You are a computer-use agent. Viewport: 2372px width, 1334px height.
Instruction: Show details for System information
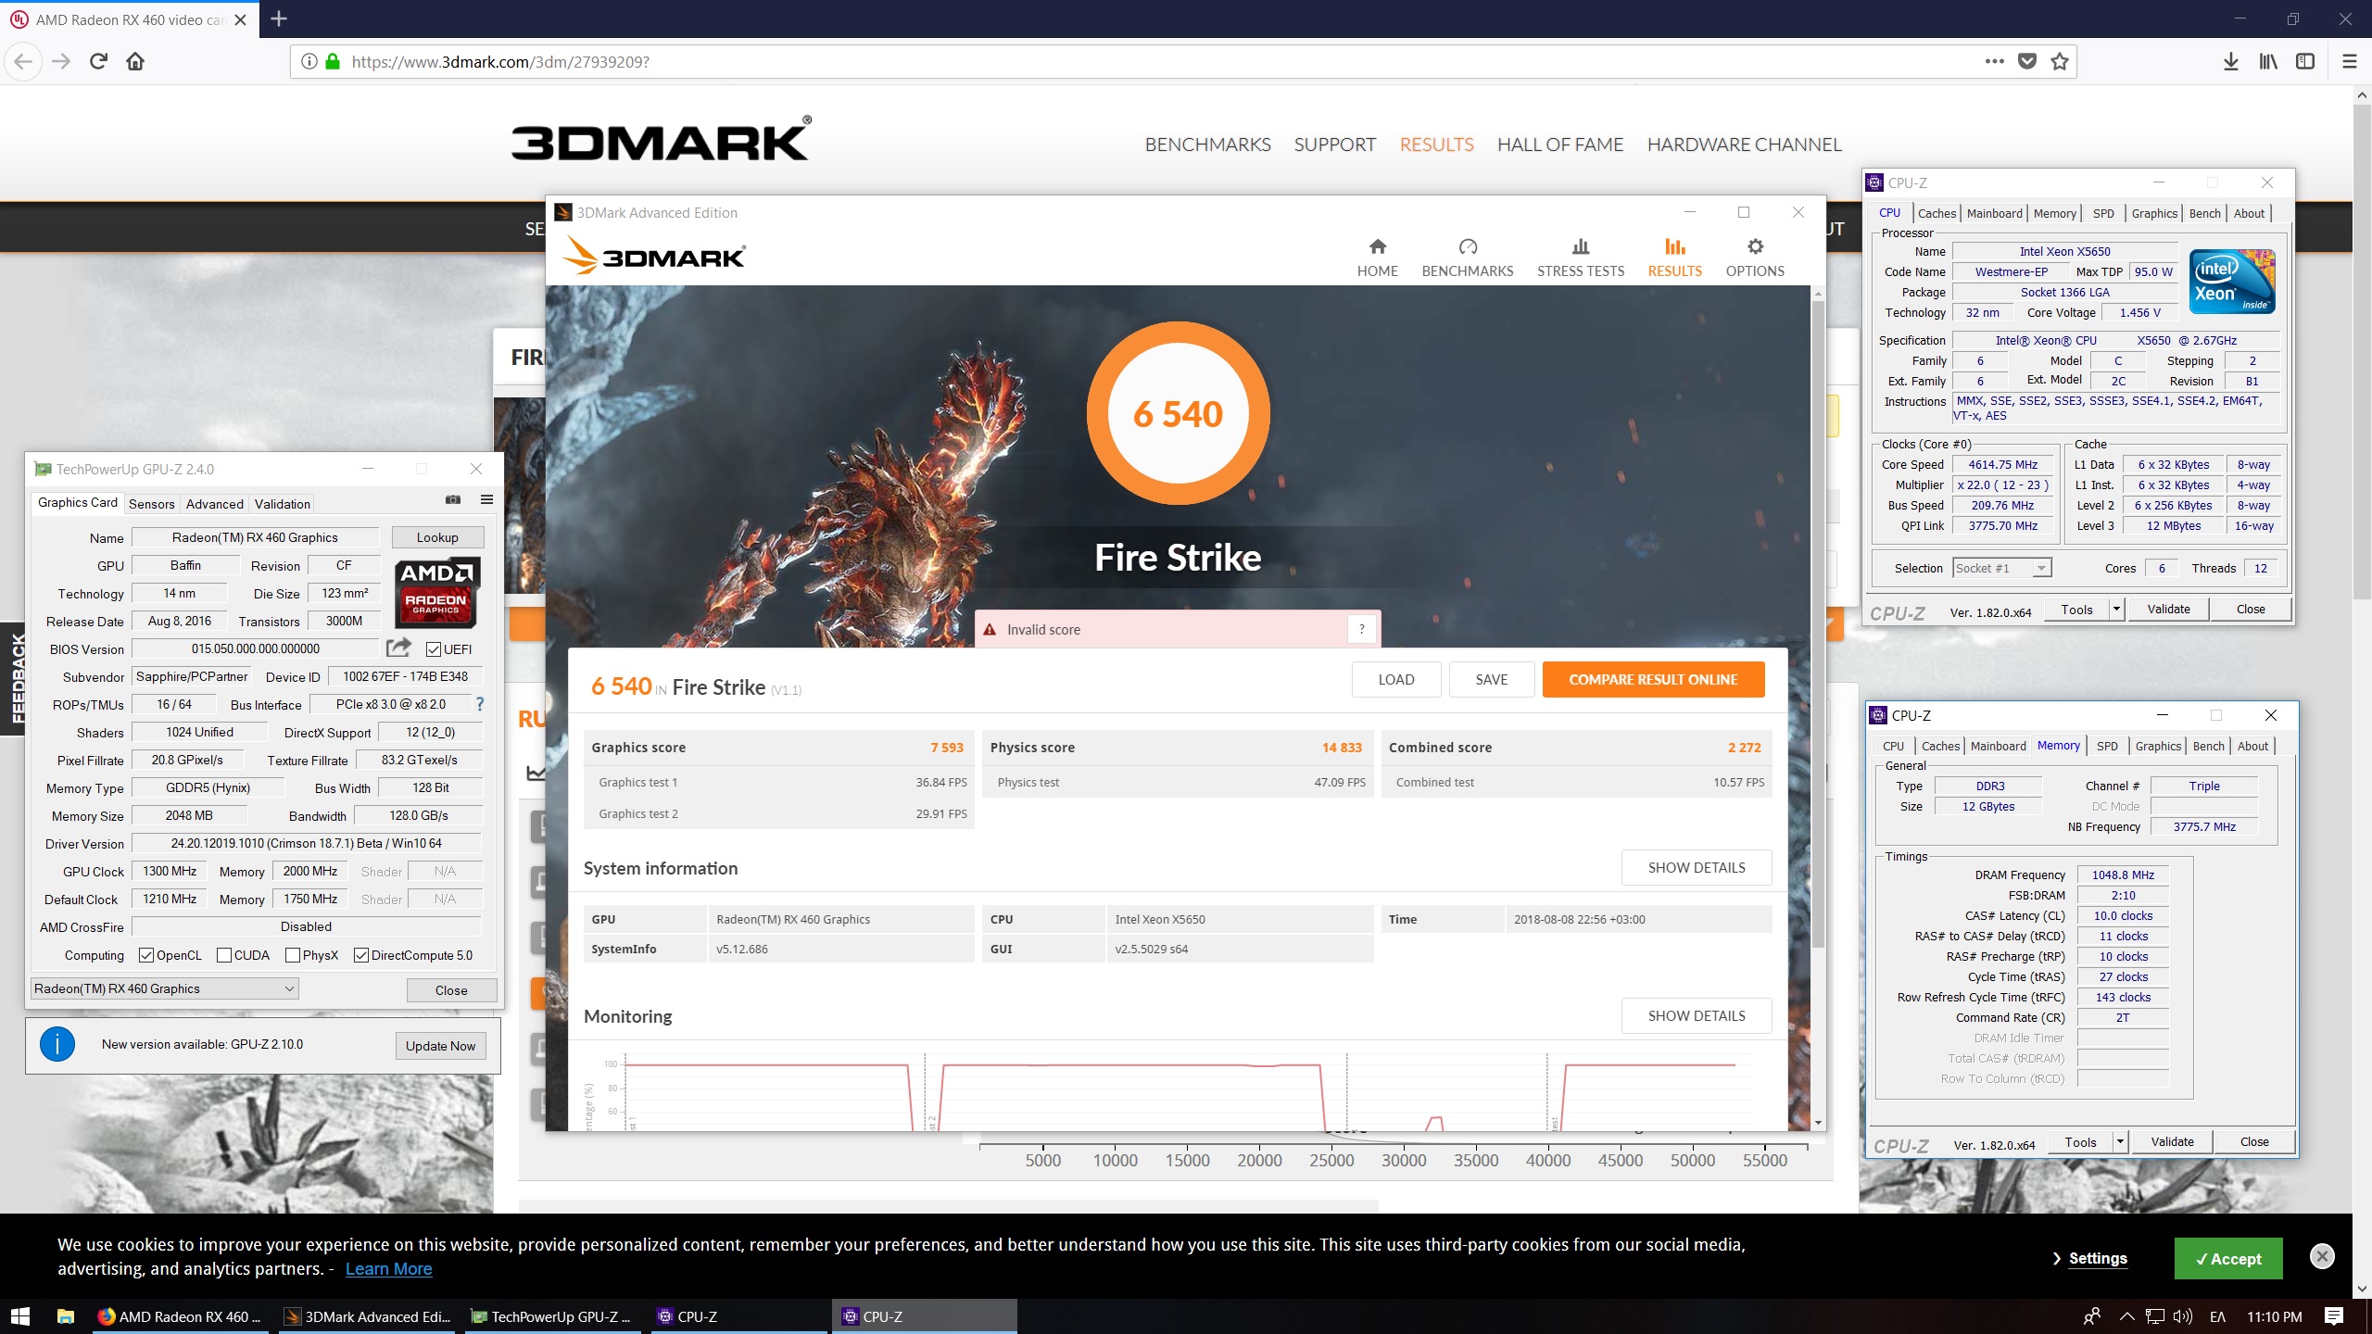pos(1697,867)
